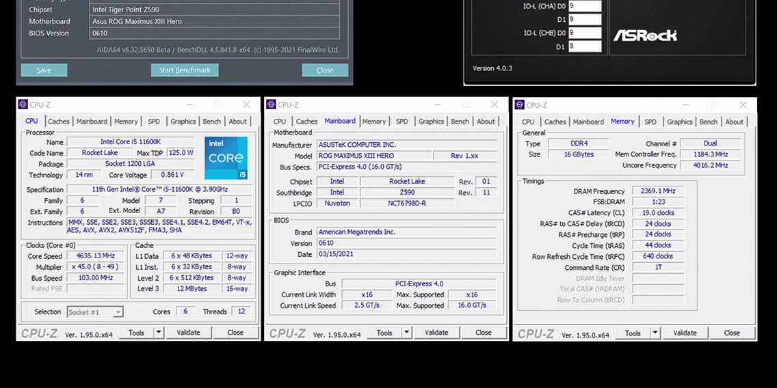Click Tools button in Memory window
Screen dimensions: 777x388
tap(633, 333)
